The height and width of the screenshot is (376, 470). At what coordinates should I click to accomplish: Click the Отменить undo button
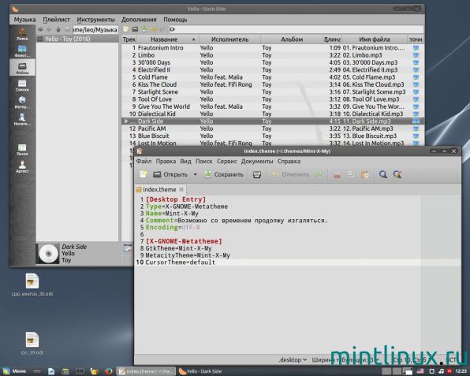[x=291, y=174]
